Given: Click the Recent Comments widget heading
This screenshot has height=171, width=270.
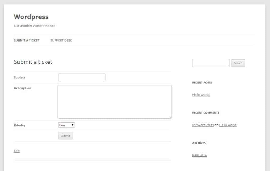Looking at the screenshot, I should tap(206, 113).
